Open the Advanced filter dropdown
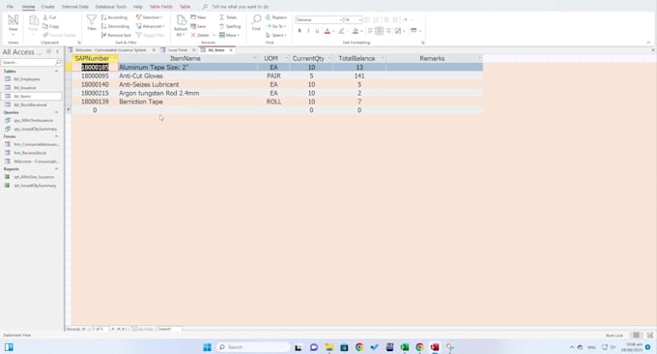 tap(150, 26)
